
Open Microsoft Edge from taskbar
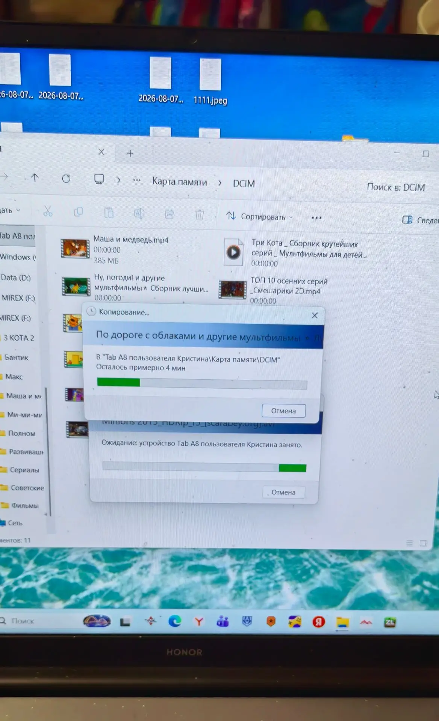coord(175,621)
